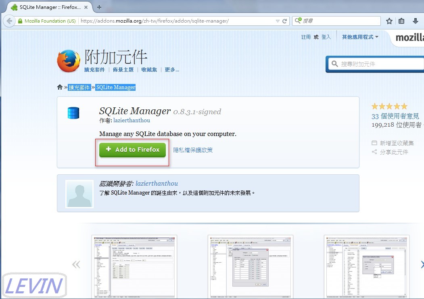Click the developer avatar image

coord(79,194)
